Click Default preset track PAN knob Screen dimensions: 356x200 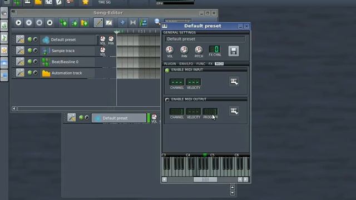point(111,39)
